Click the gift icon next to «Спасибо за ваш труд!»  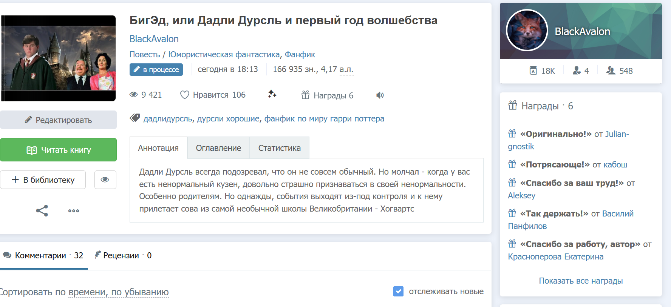512,183
